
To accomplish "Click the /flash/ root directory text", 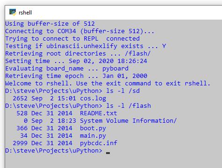I will (x=138, y=54).
